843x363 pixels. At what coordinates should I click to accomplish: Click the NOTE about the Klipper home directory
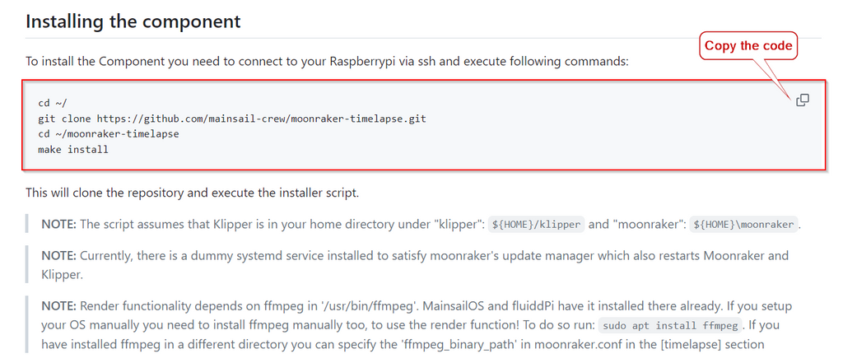pyautogui.click(x=421, y=224)
